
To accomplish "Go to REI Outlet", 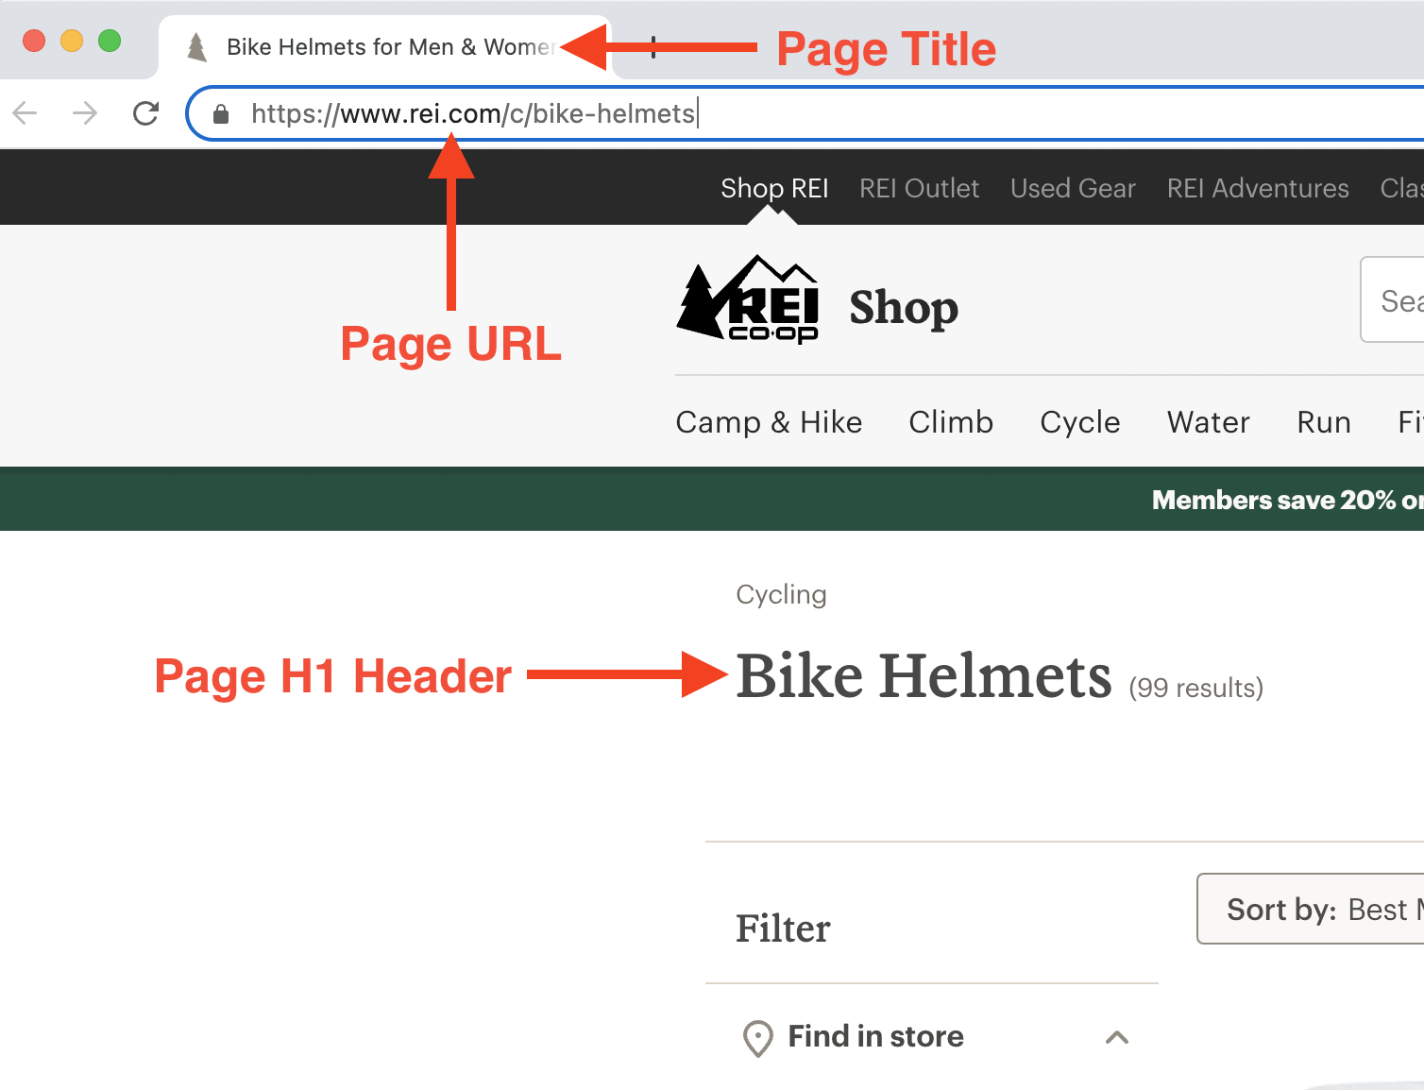I will (919, 188).
